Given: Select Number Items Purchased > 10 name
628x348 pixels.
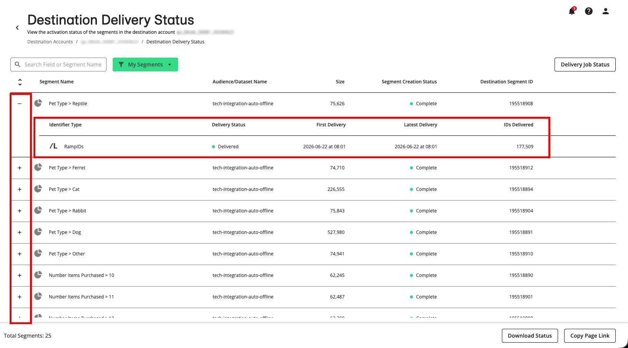Looking at the screenshot, I should coord(82,275).
